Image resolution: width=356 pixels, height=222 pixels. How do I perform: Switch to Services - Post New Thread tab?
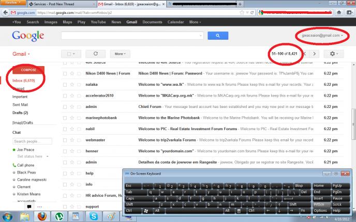coord(61,4)
